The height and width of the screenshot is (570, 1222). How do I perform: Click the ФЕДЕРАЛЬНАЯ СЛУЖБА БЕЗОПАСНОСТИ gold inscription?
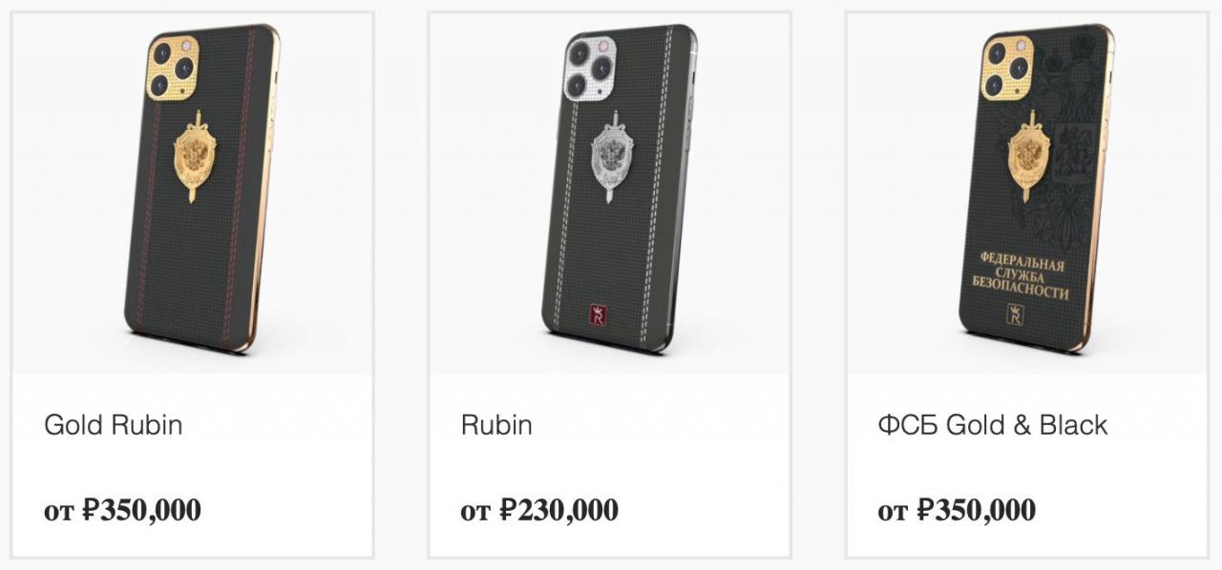1019,277
